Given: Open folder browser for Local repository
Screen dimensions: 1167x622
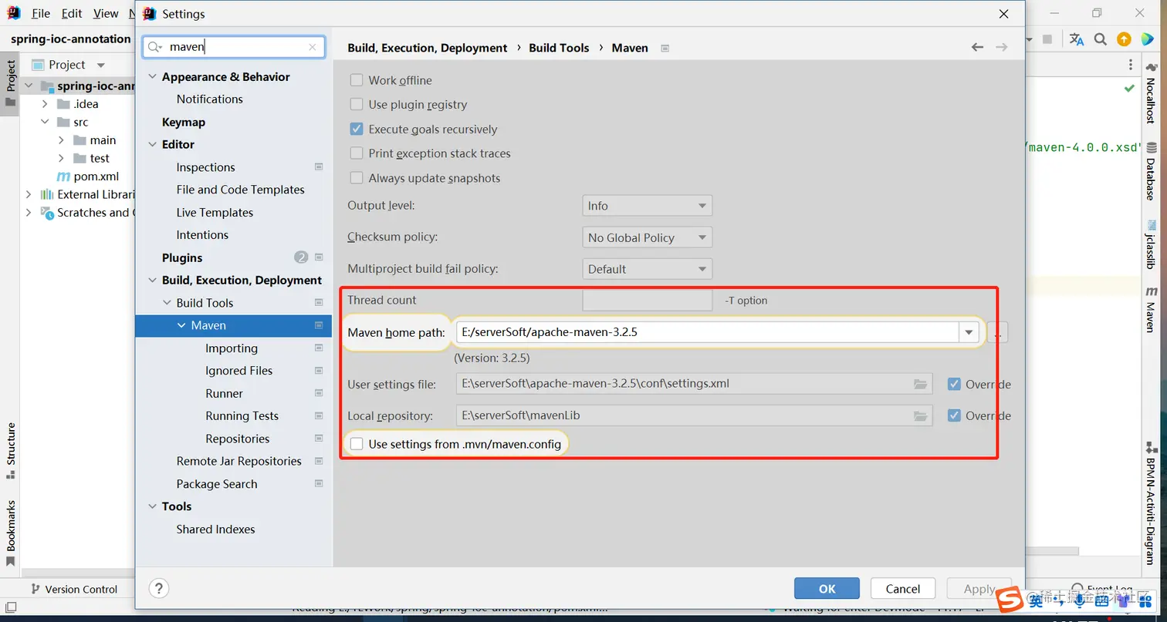Looking at the screenshot, I should click(920, 416).
